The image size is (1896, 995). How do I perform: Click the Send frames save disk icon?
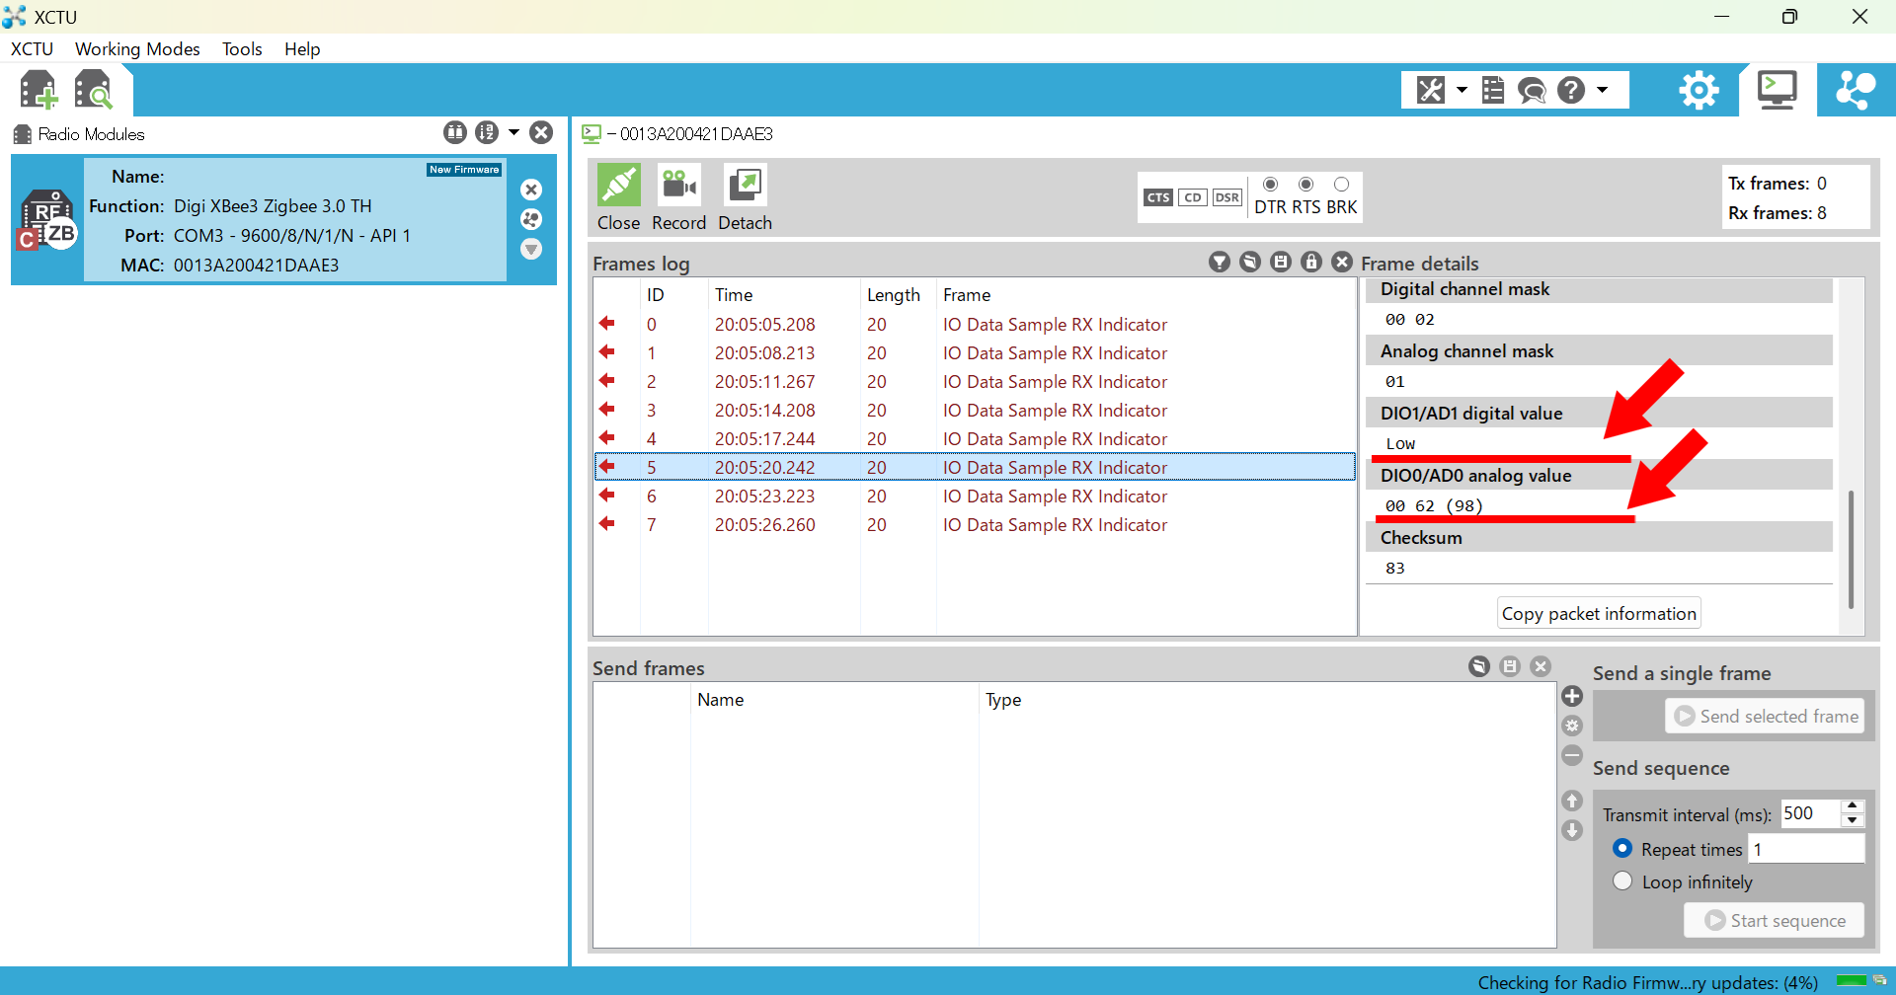click(x=1510, y=666)
